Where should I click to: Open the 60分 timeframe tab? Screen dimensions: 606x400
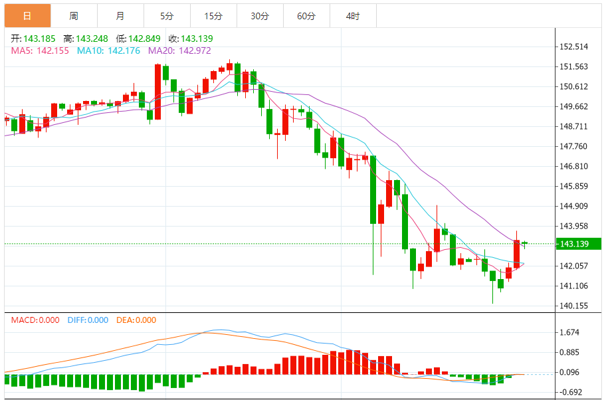point(306,16)
